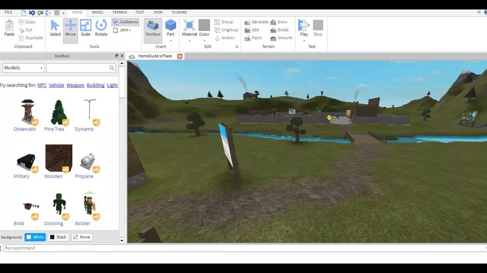Undock the Toolbox panel

click(x=117, y=56)
